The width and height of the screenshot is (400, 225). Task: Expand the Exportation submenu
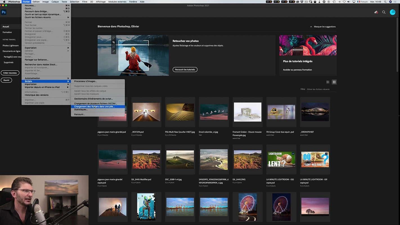point(46,48)
